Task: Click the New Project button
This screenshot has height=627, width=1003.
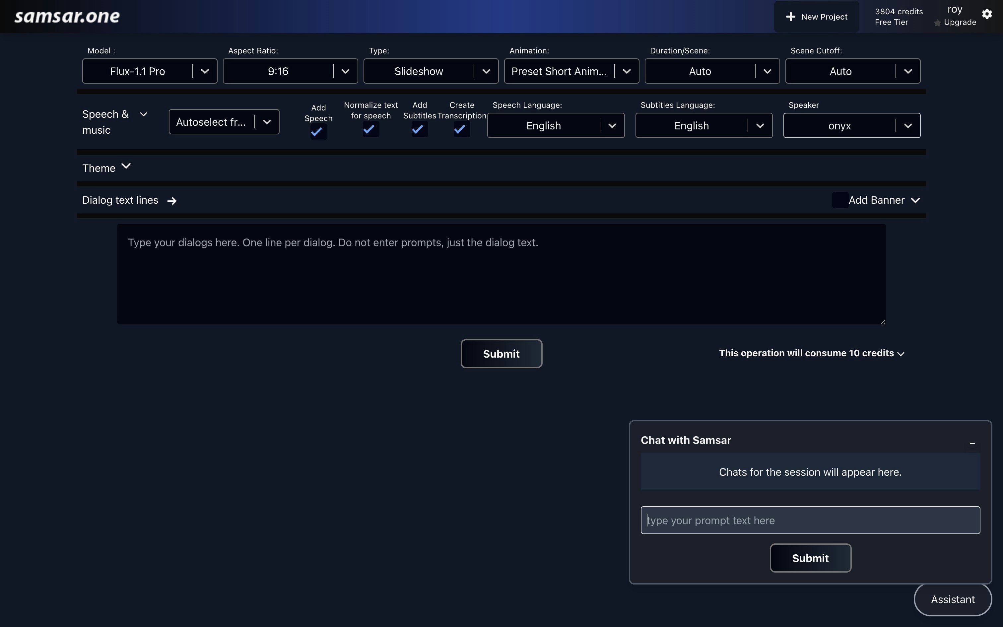Action: [x=816, y=17]
